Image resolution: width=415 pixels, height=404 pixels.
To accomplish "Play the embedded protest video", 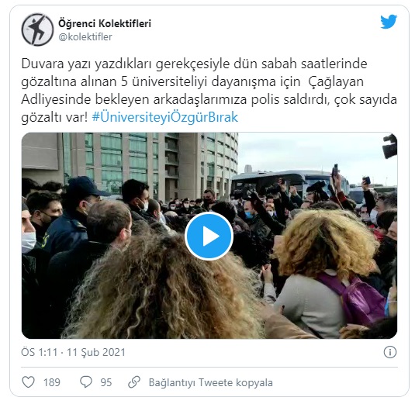I will (209, 236).
